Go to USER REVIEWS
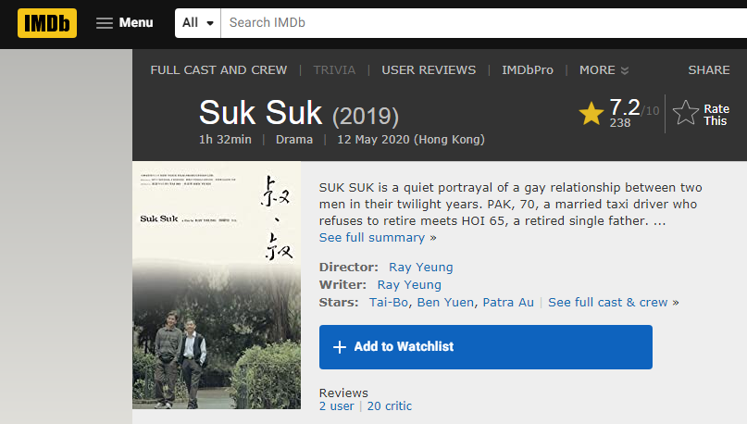Viewport: 747px width, 424px height. pyautogui.click(x=429, y=70)
